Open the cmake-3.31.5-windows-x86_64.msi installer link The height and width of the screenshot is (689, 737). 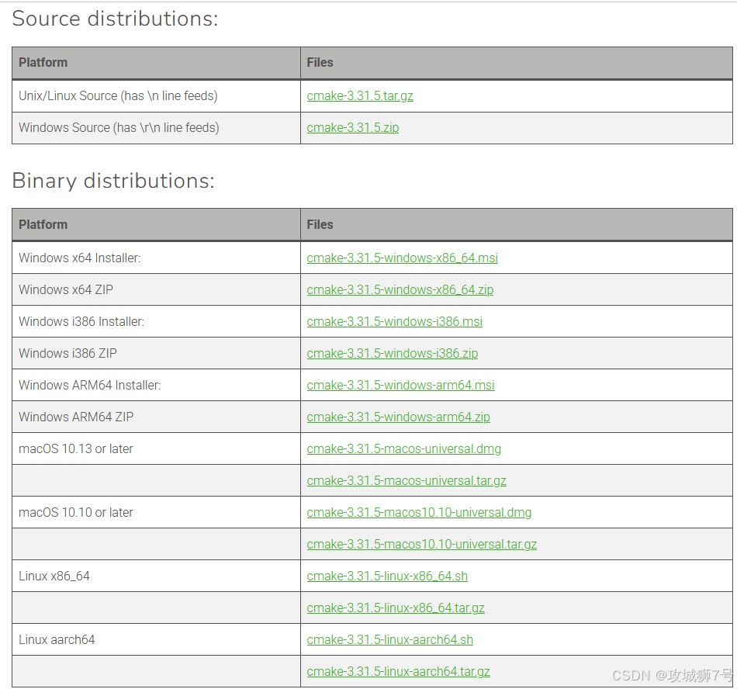(x=403, y=258)
